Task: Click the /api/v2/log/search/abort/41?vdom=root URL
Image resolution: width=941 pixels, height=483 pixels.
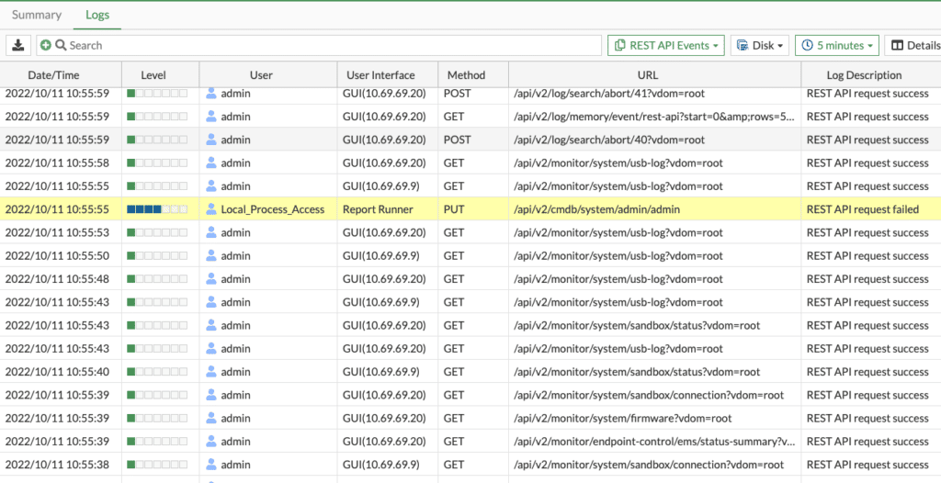Action: [x=609, y=94]
